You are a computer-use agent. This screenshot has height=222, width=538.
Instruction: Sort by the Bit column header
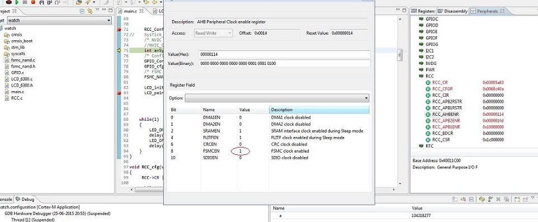[185, 110]
